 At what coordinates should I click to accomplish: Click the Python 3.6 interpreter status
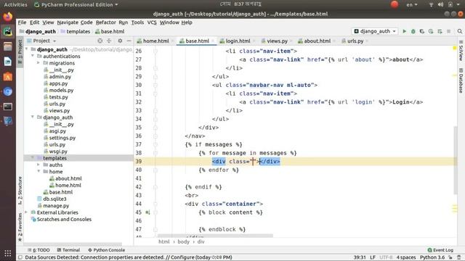pos(432,257)
